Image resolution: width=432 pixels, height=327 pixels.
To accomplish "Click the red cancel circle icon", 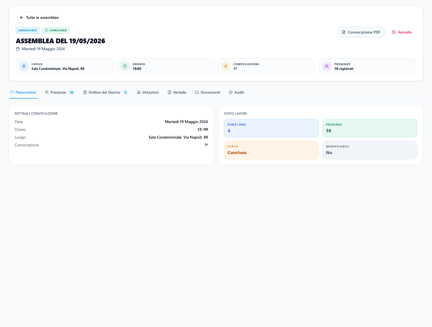I will pyautogui.click(x=394, y=32).
